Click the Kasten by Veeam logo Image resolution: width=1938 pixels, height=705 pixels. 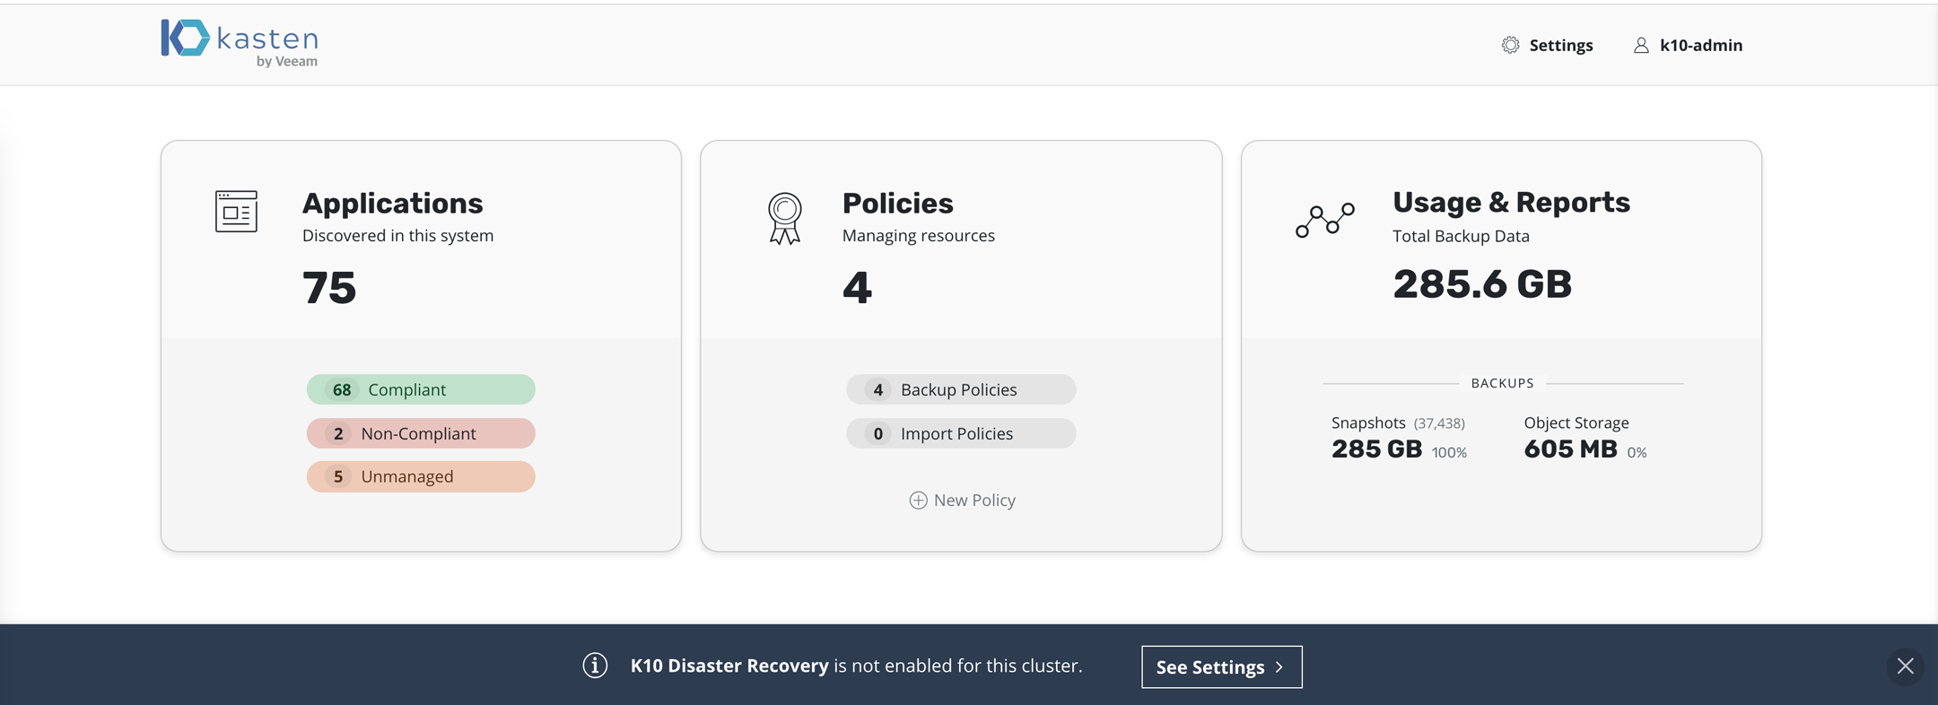click(x=239, y=43)
